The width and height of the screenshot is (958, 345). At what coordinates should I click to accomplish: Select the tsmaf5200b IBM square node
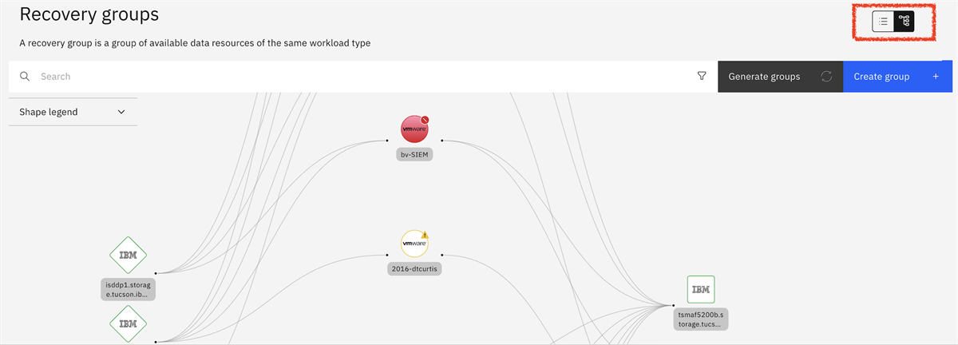(x=701, y=289)
